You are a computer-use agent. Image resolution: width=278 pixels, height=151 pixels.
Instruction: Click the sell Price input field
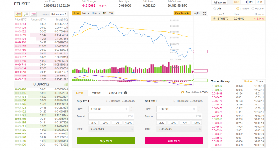(x=177, y=109)
